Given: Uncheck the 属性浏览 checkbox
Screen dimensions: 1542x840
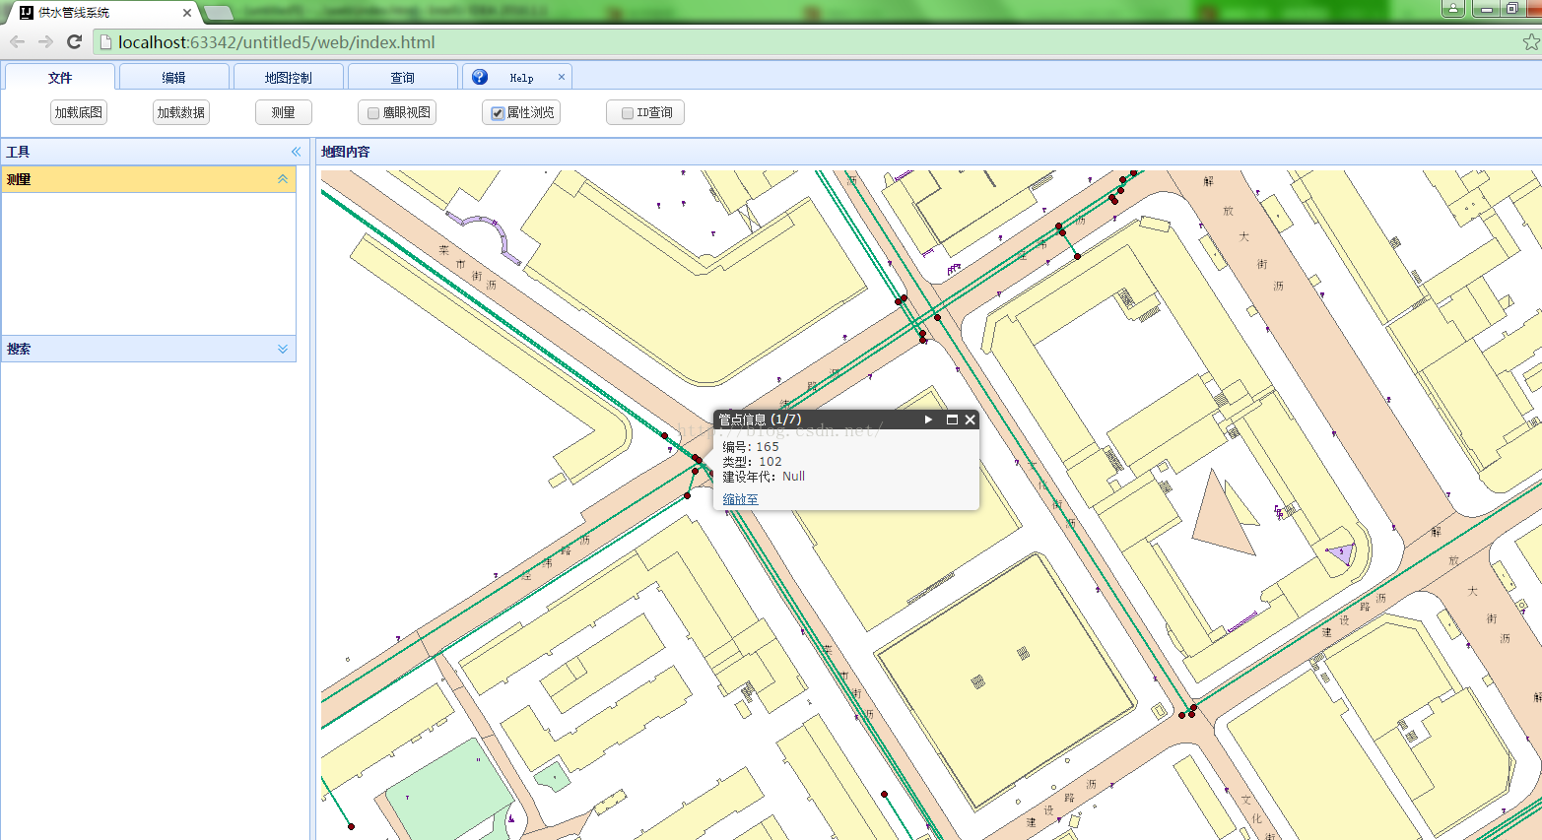Looking at the screenshot, I should point(498,113).
